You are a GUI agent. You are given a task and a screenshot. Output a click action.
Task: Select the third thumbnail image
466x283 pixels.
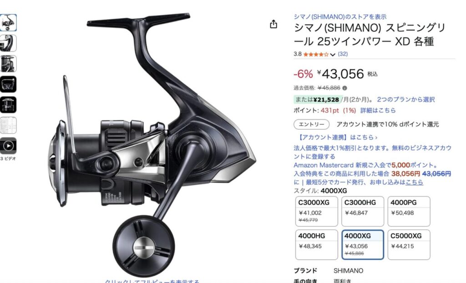click(8, 64)
